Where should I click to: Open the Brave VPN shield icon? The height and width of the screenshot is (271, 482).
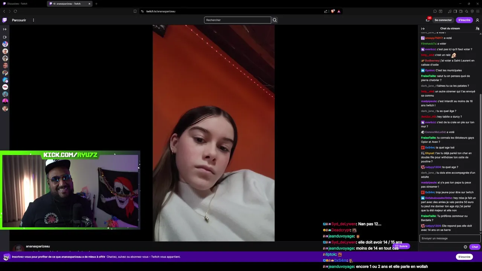pyautogui.click(x=472, y=11)
